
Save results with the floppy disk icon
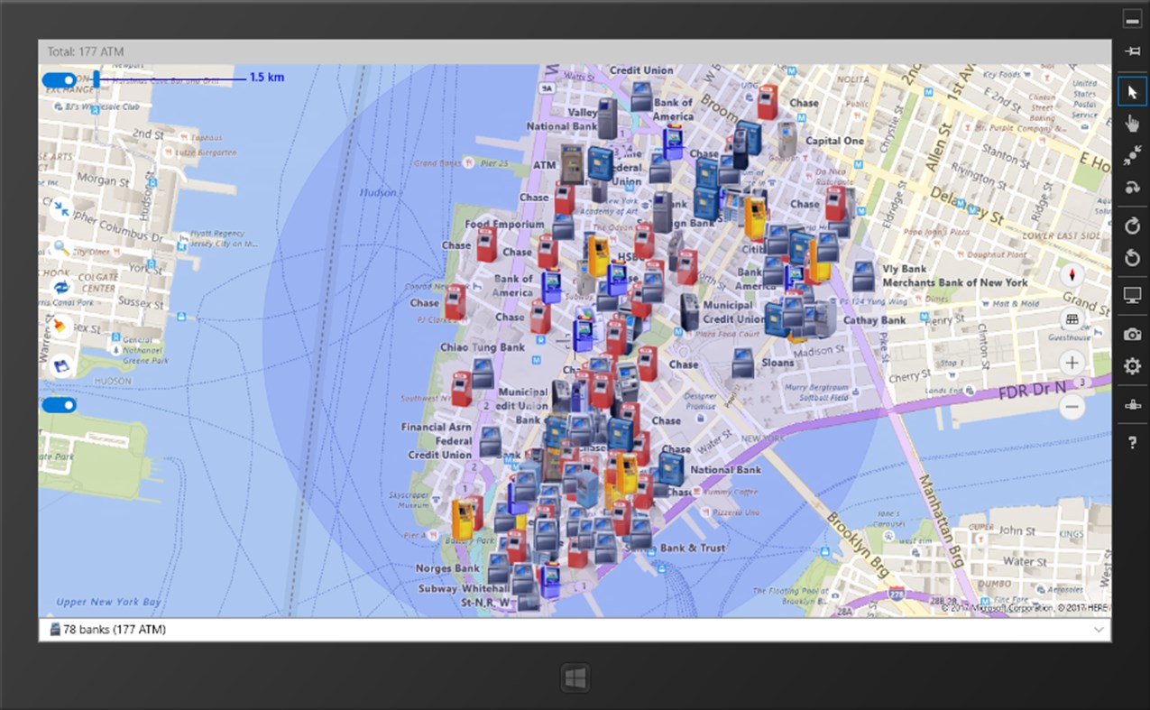(x=61, y=365)
